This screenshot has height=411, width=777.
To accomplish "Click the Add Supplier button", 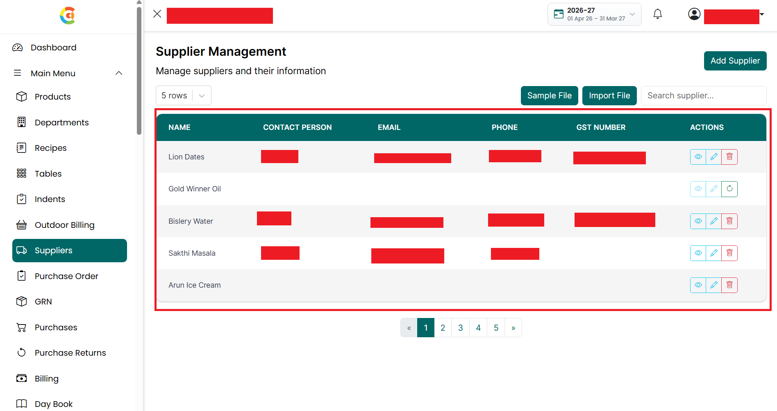I will (735, 61).
